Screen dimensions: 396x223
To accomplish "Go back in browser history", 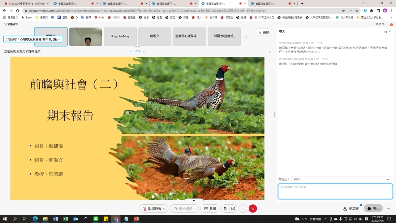I will tap(4, 11).
